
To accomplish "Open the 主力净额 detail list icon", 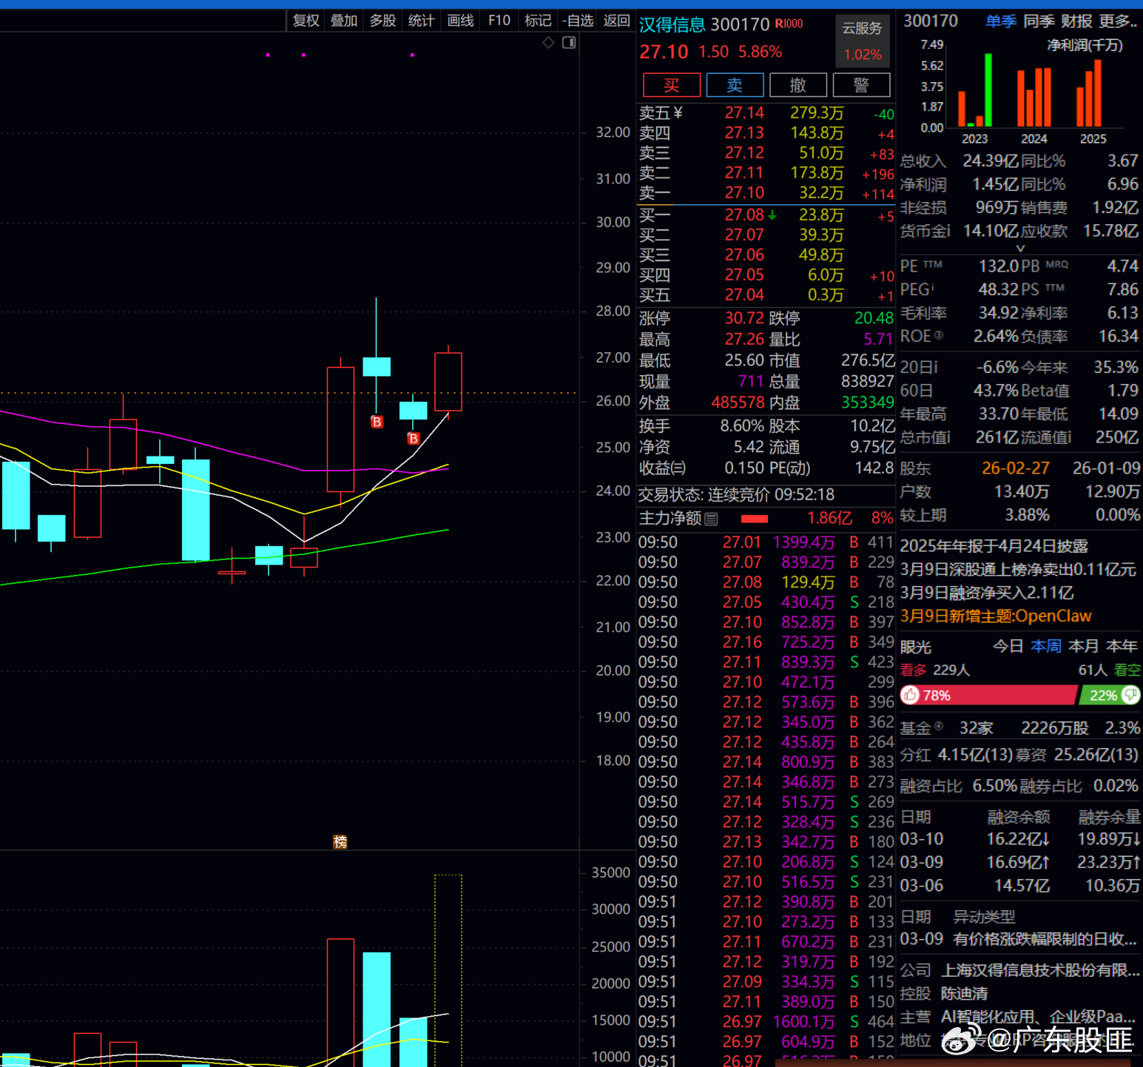I will pos(712,519).
